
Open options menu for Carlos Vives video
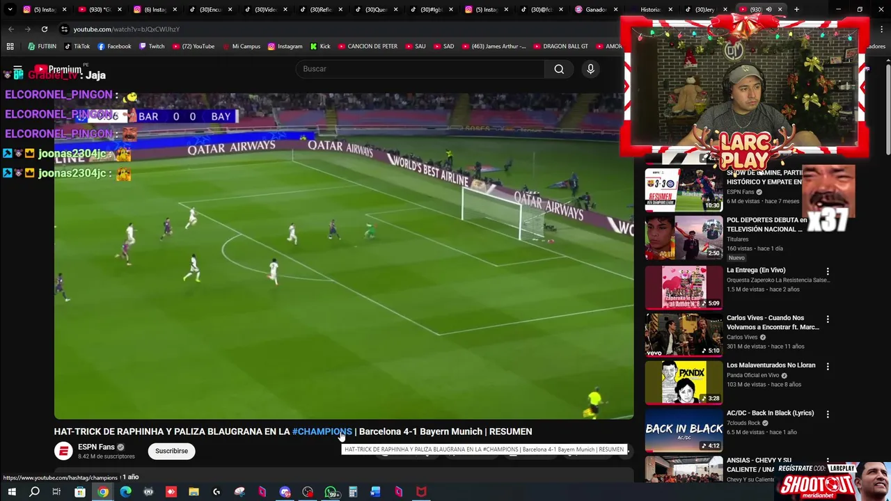coord(828,319)
